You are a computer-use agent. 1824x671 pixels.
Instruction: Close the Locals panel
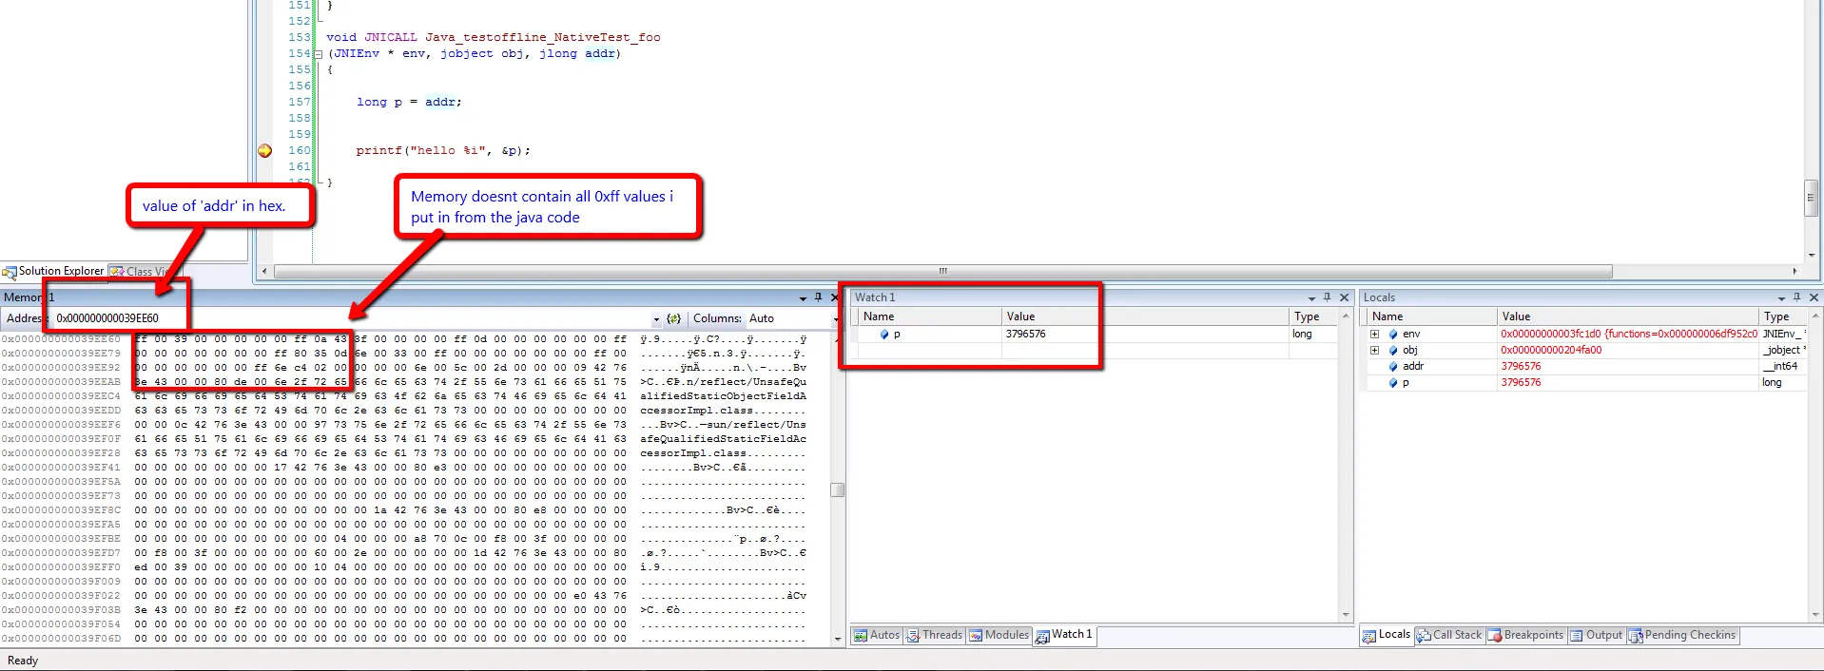tap(1814, 297)
